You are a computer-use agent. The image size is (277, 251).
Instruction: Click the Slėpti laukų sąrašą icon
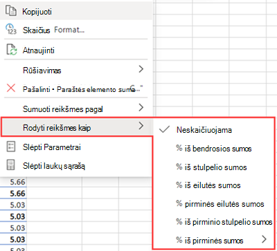11,165
